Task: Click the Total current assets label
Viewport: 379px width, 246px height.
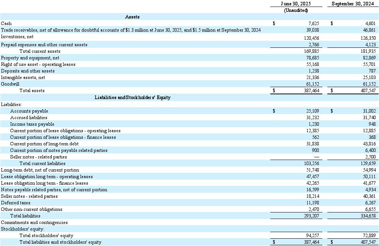Action: [x=40, y=51]
